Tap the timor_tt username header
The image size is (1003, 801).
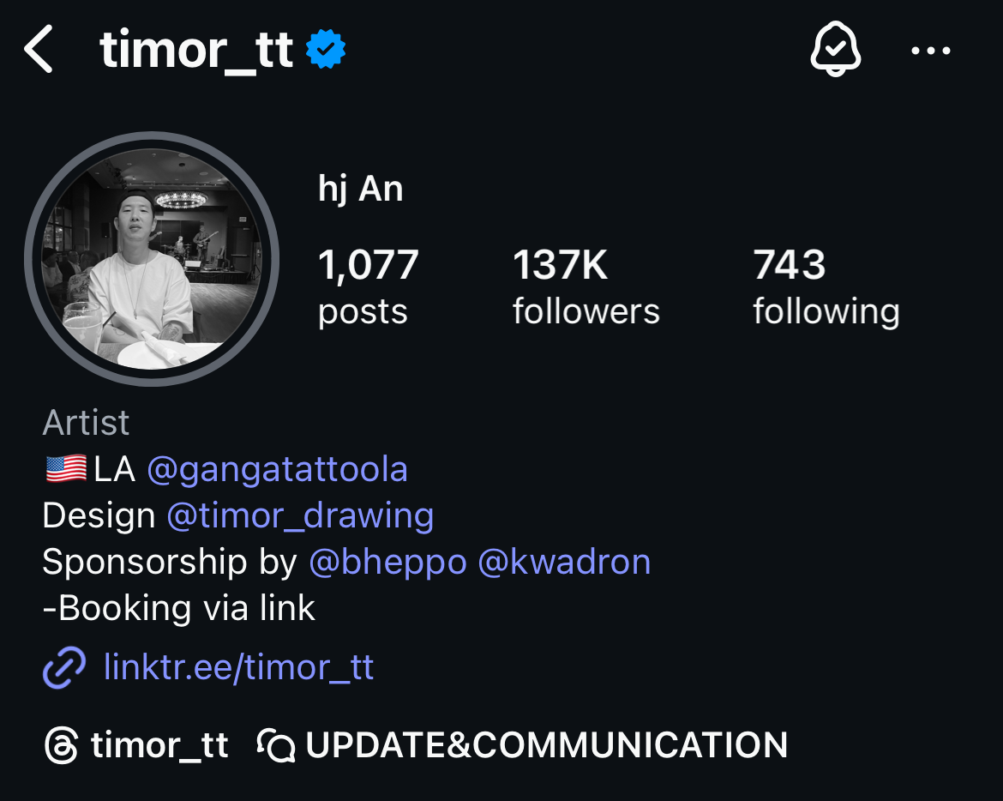coord(196,50)
